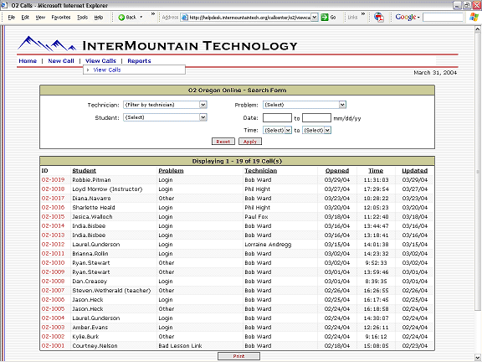Screen dimensions: 482x362
Task: Open the Student select dropdown
Action: click(x=203, y=117)
